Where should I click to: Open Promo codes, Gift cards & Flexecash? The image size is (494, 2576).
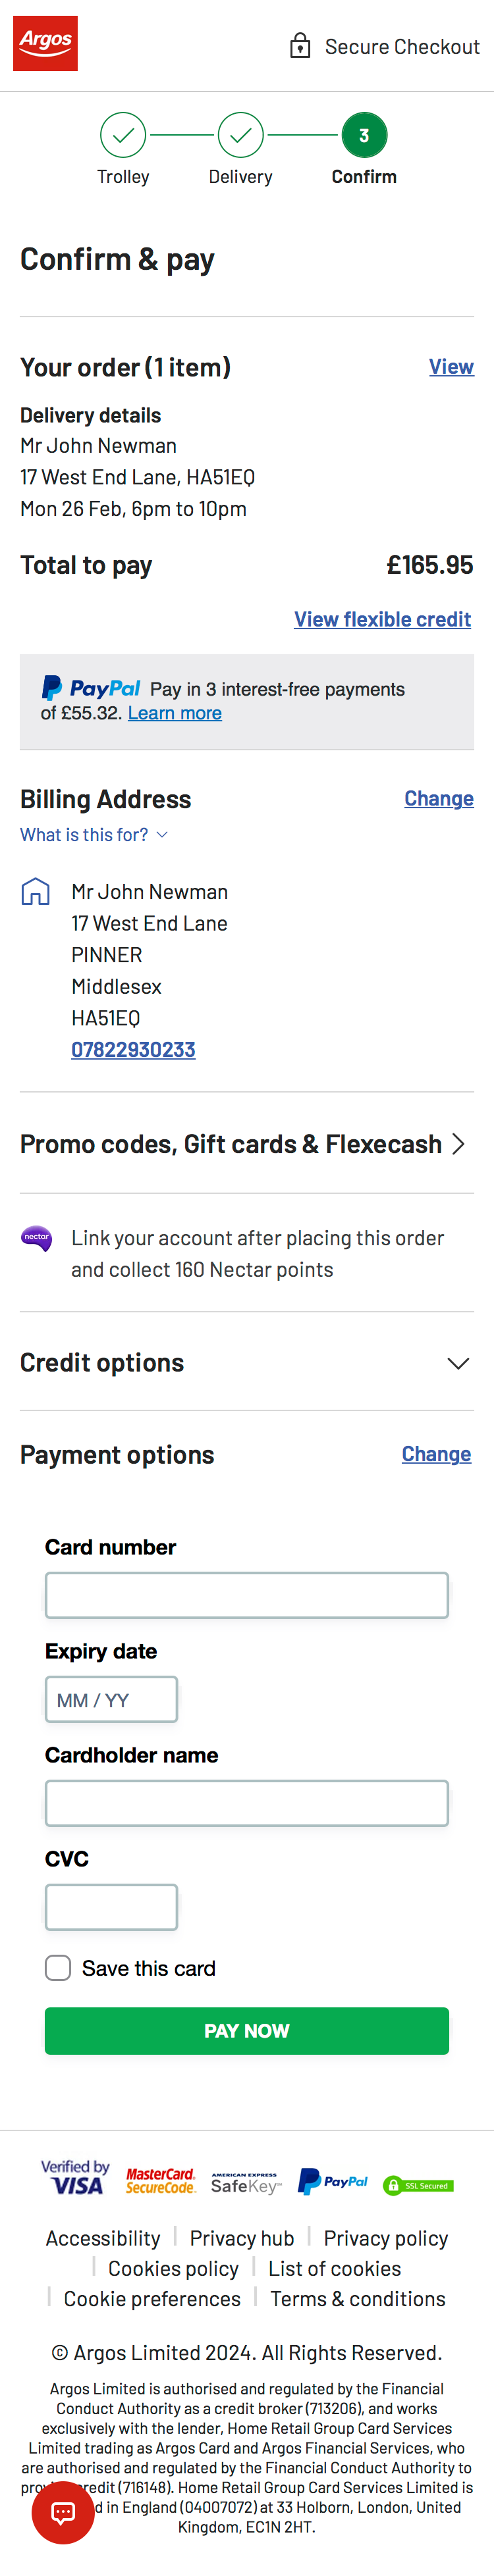247,1144
